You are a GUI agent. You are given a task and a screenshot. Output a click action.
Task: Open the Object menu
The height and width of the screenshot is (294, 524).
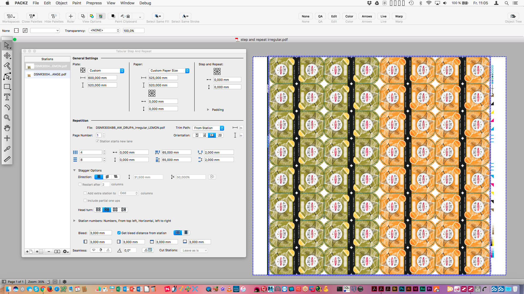[61, 3]
